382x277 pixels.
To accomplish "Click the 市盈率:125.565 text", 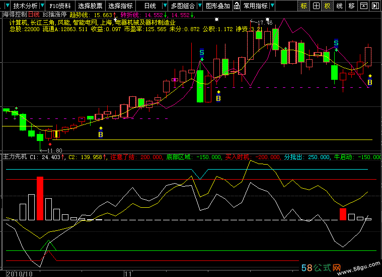I will coord(145,30).
